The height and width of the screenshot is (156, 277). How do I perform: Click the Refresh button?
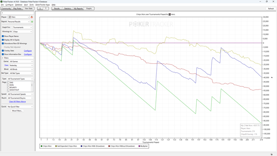tap(271, 9)
